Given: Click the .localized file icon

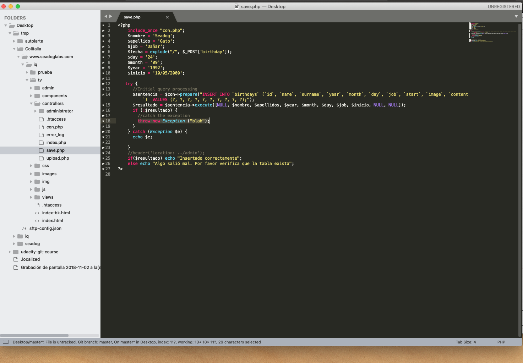Looking at the screenshot, I should click(x=16, y=259).
